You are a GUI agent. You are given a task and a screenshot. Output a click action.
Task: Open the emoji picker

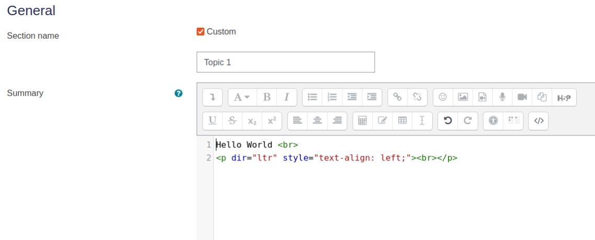click(x=442, y=97)
